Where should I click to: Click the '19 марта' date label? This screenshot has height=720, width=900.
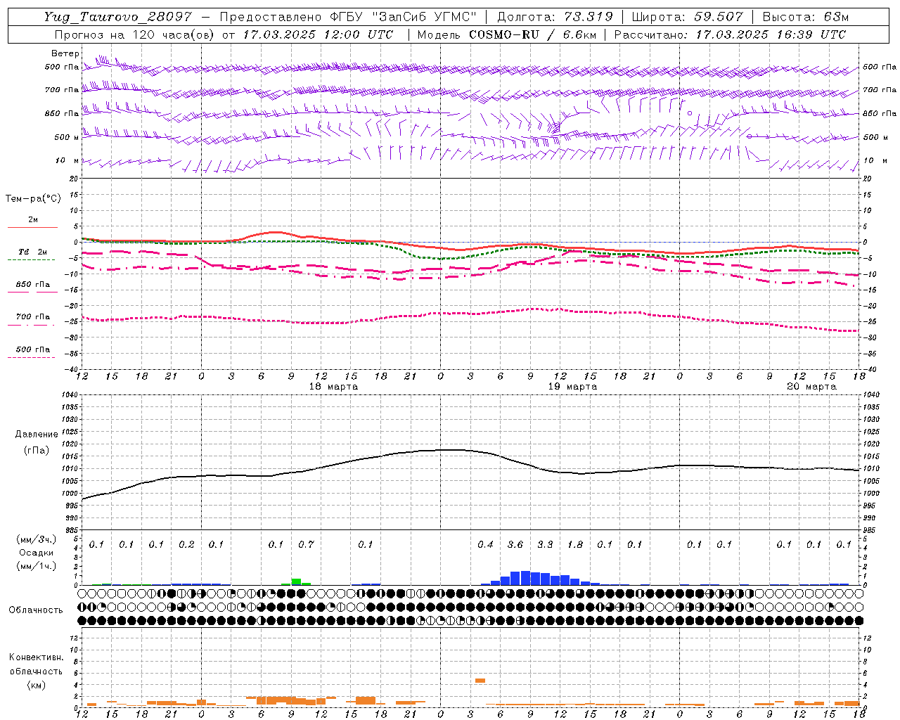click(x=572, y=387)
